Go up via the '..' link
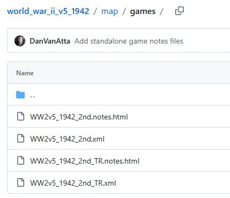Viewport: 230px width, 198px height. (x=32, y=96)
